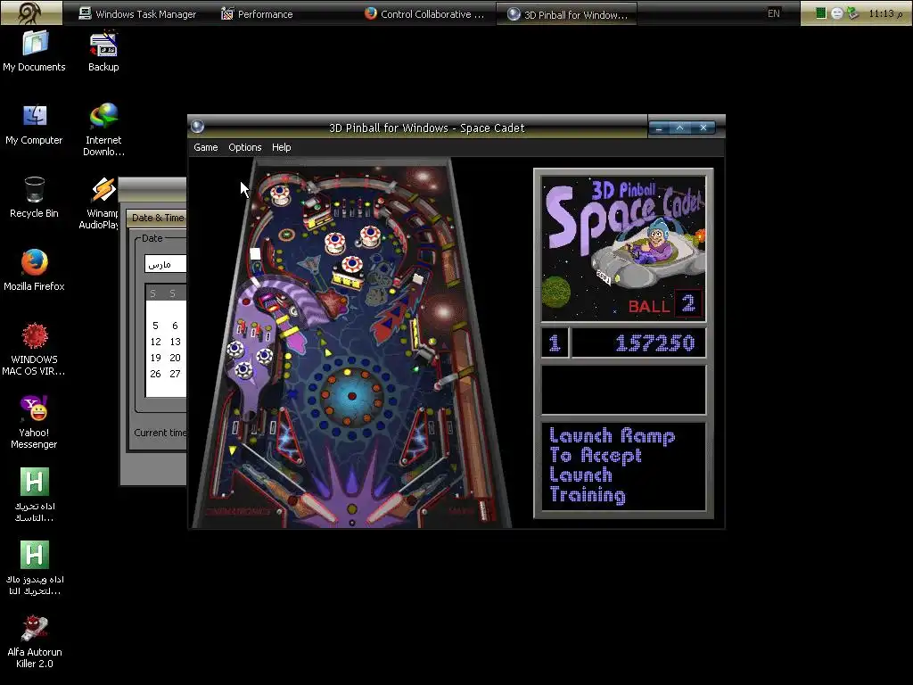Click the start button logo in taskbar
The image size is (913, 685).
tap(31, 12)
